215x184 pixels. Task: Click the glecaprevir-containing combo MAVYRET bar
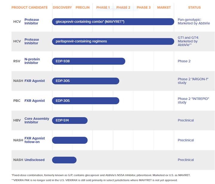coord(113,22)
